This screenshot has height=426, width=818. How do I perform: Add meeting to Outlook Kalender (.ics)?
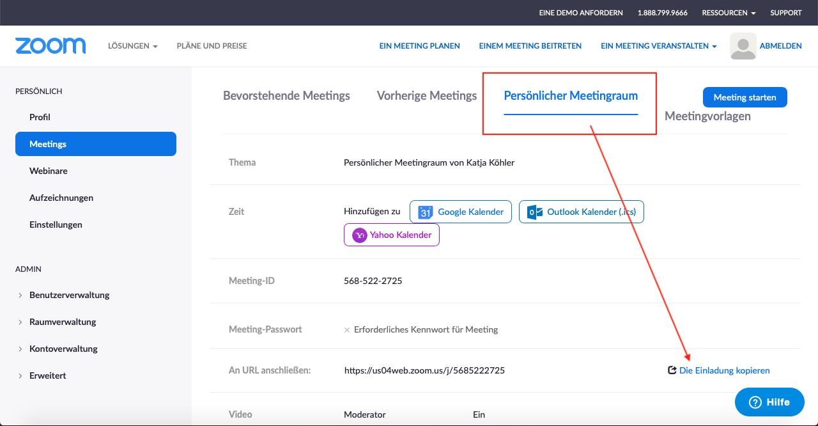(x=581, y=212)
